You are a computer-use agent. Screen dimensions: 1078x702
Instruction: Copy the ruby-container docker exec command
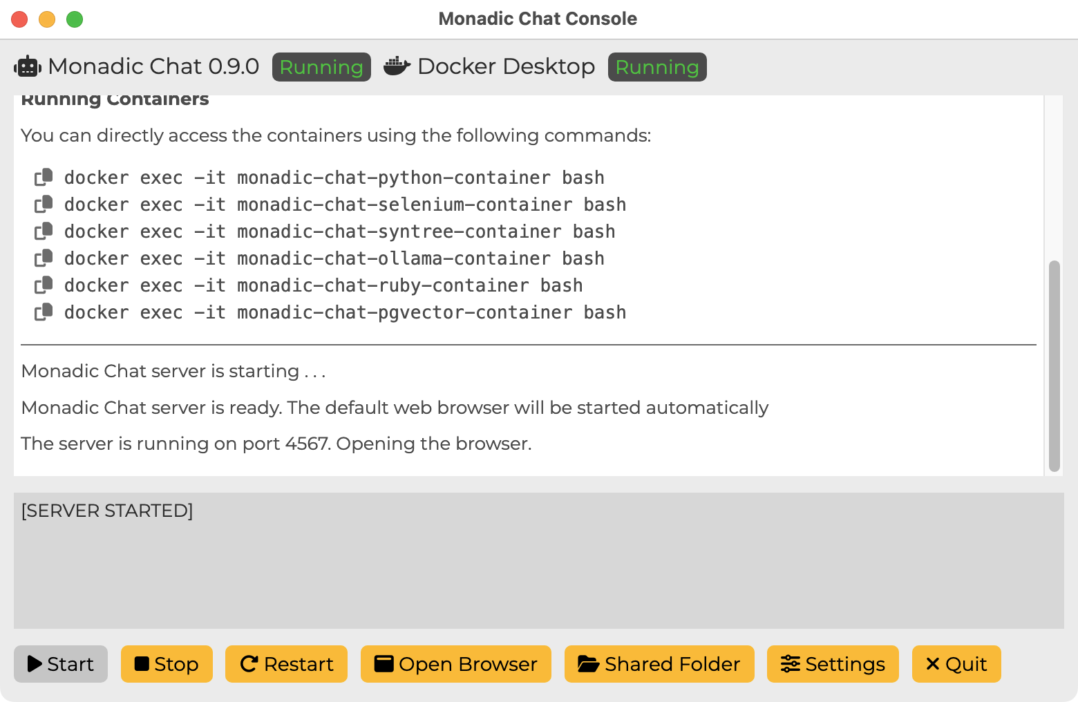click(44, 285)
